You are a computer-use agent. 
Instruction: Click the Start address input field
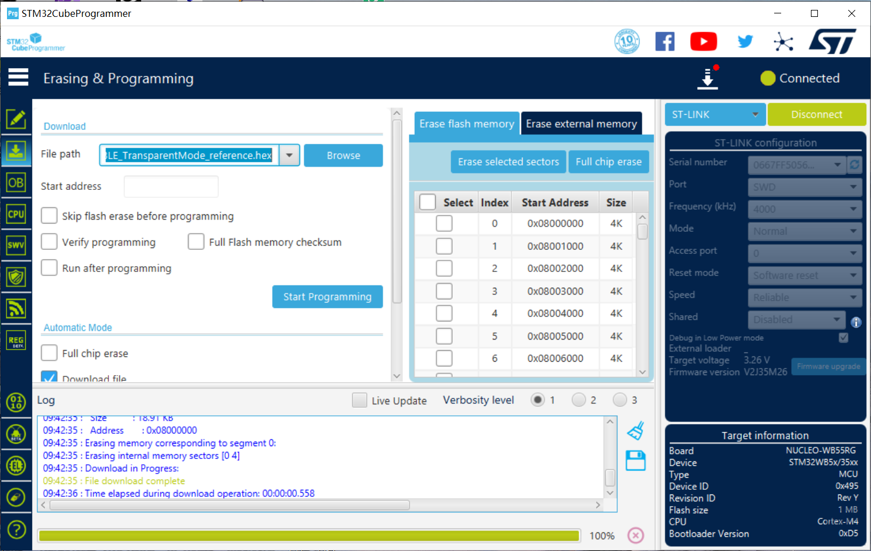(x=171, y=186)
